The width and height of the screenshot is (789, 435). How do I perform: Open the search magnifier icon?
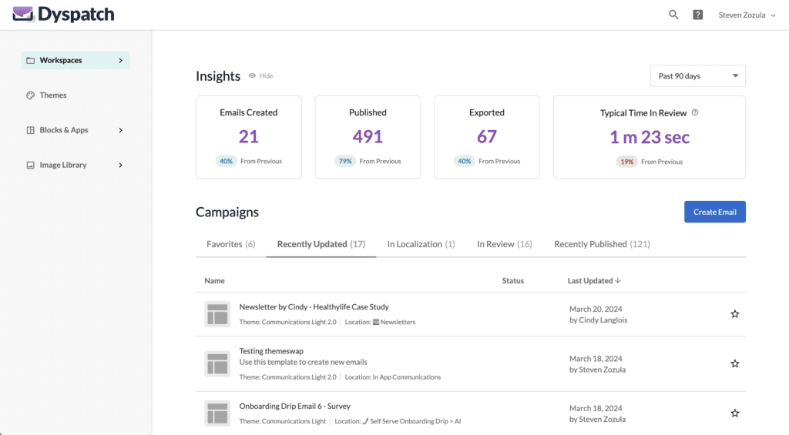click(x=673, y=15)
